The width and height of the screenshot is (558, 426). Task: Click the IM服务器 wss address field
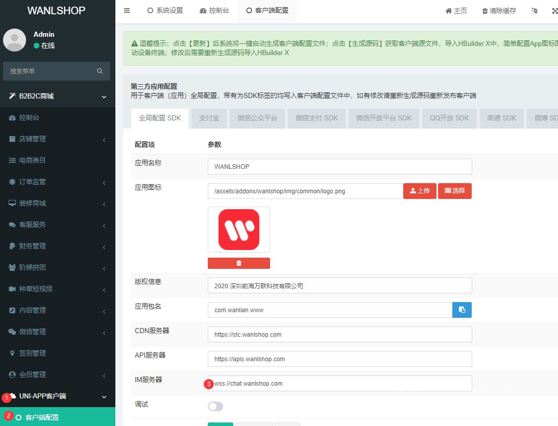[340, 383]
